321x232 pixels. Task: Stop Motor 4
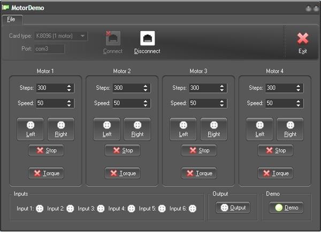275,150
